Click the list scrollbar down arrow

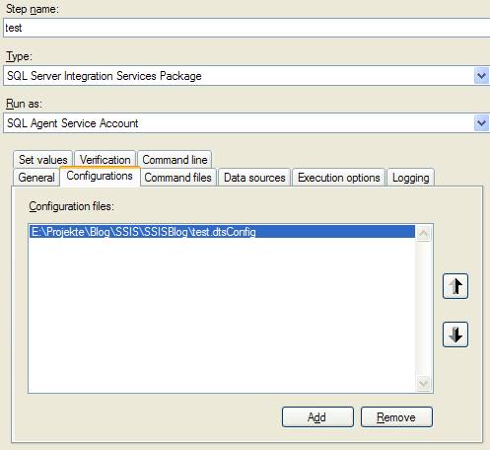(423, 384)
